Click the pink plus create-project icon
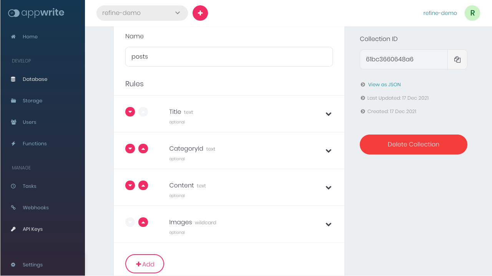This screenshot has width=492, height=276. [x=200, y=13]
